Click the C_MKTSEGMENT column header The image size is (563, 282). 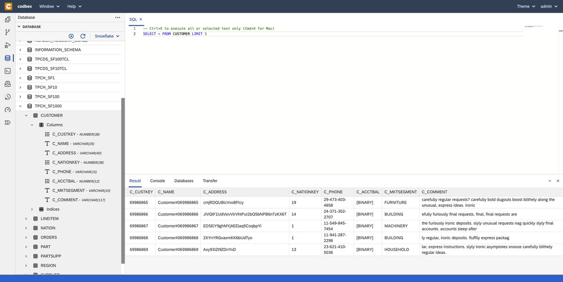(x=401, y=192)
